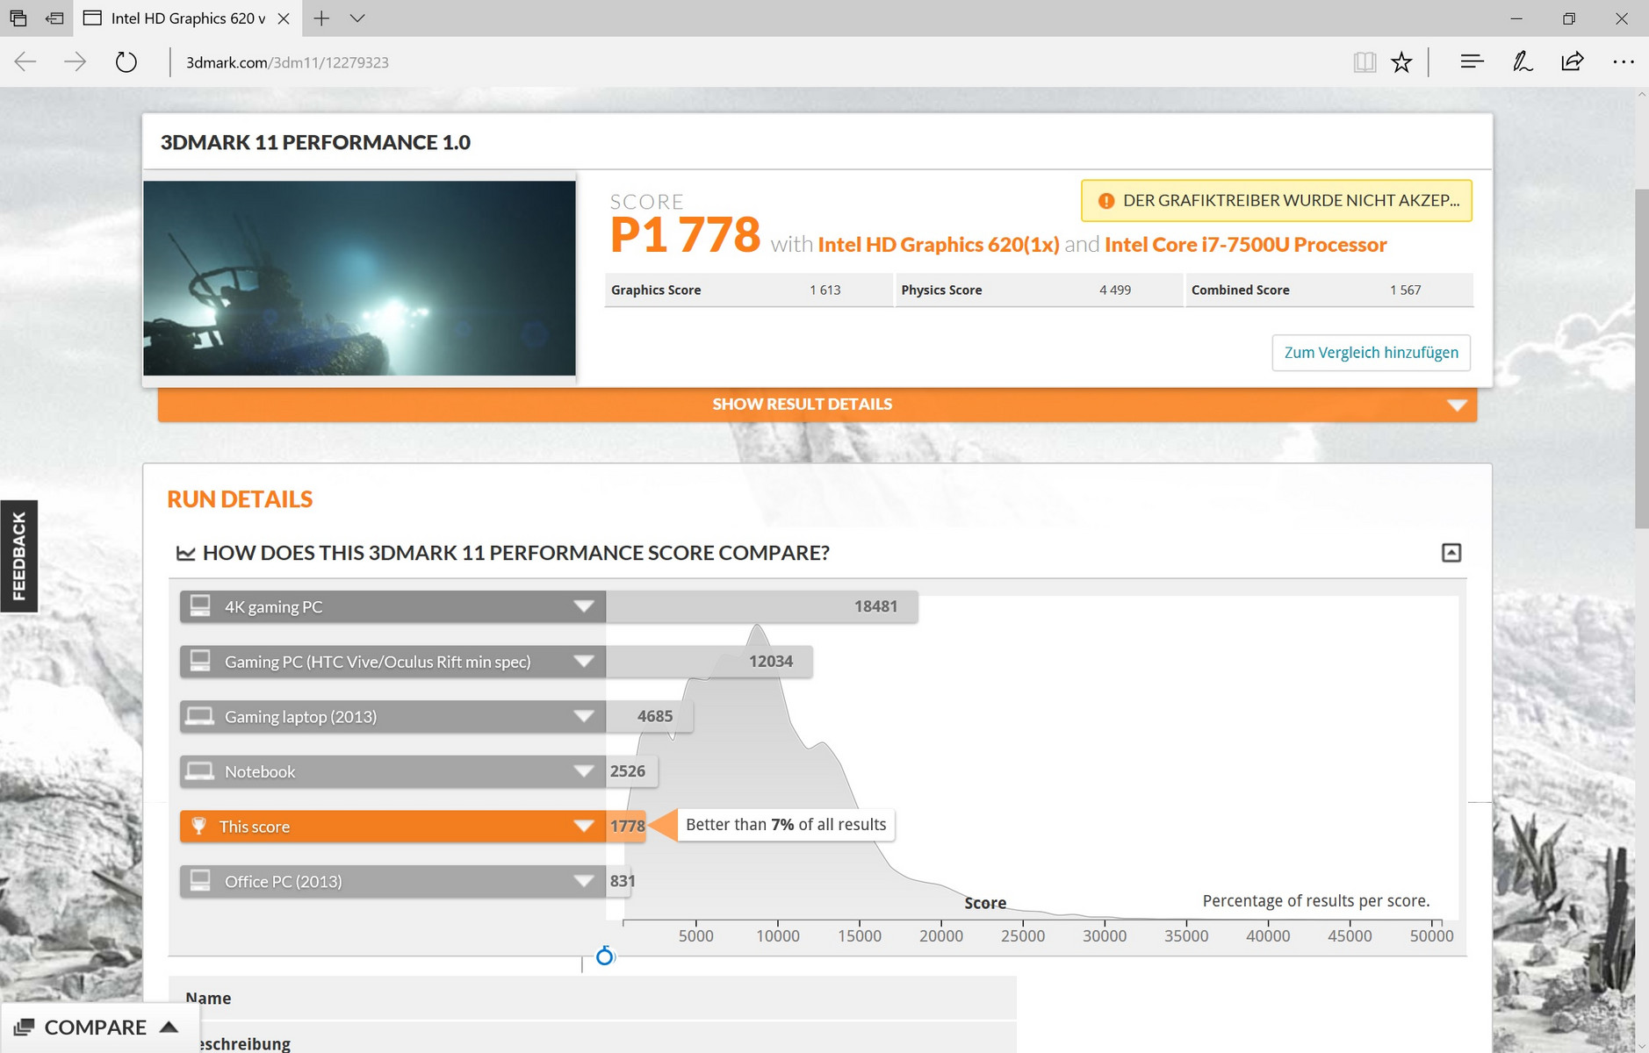This screenshot has height=1053, width=1649.
Task: Click the 4685 score bar value
Action: coord(655,716)
